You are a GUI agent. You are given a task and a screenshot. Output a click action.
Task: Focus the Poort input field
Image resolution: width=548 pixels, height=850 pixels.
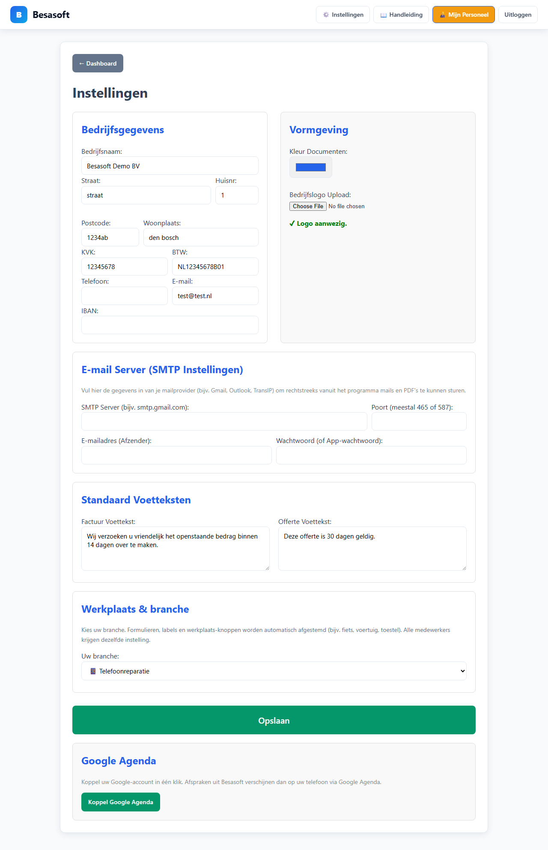click(419, 422)
